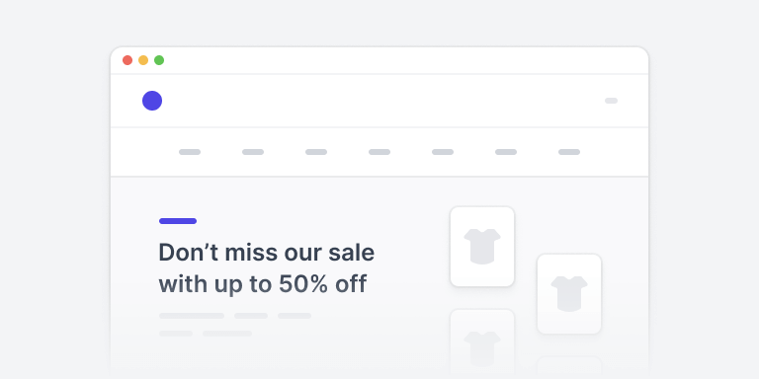The height and width of the screenshot is (379, 759).
Task: Click the "with up to 50% off" text
Action: click(263, 284)
